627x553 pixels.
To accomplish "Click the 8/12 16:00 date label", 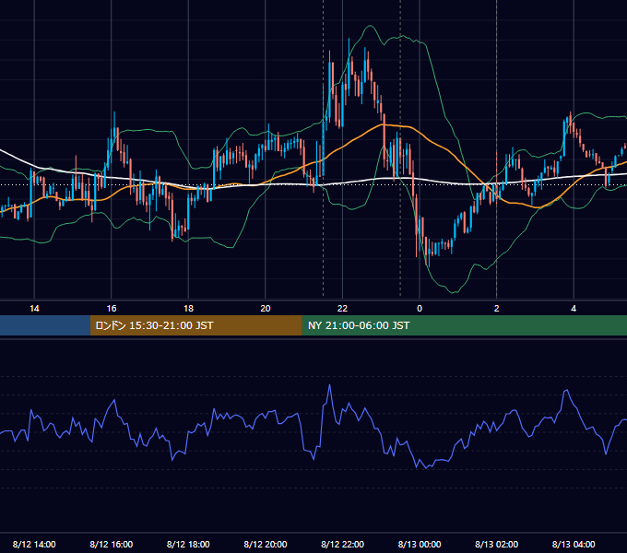I will (112, 544).
